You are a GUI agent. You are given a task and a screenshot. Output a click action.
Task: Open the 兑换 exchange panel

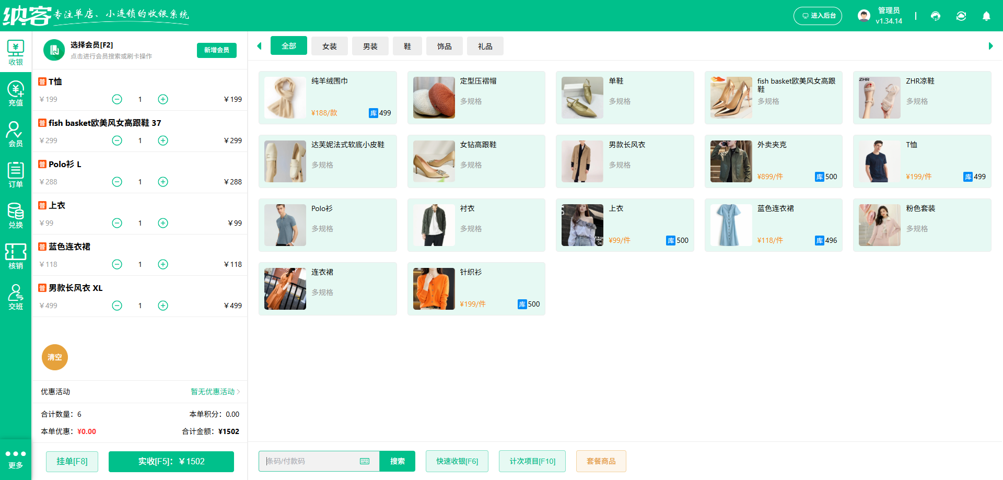click(16, 215)
